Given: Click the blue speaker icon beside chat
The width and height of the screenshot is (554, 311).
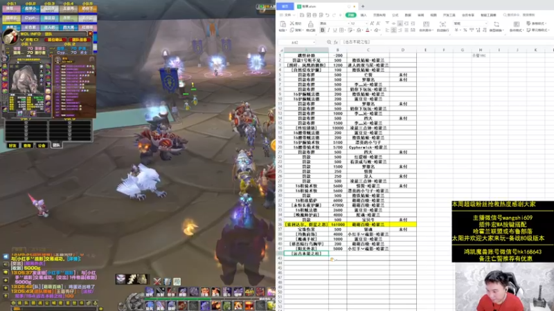Looking at the screenshot, I should click(x=6, y=256).
